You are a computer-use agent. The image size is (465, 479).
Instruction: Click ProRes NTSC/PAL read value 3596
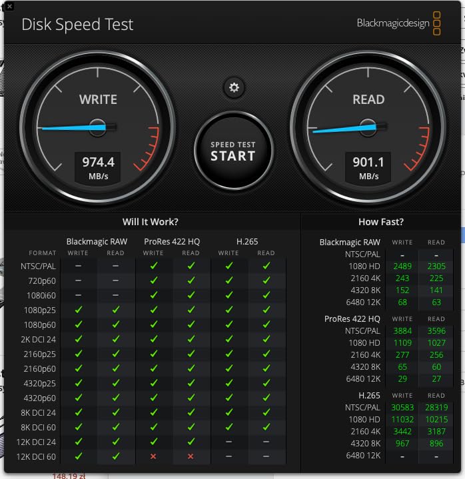pos(436,331)
